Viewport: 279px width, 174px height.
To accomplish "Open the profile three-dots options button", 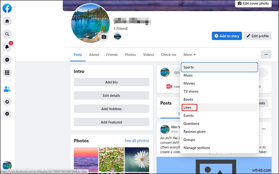I will [266, 55].
